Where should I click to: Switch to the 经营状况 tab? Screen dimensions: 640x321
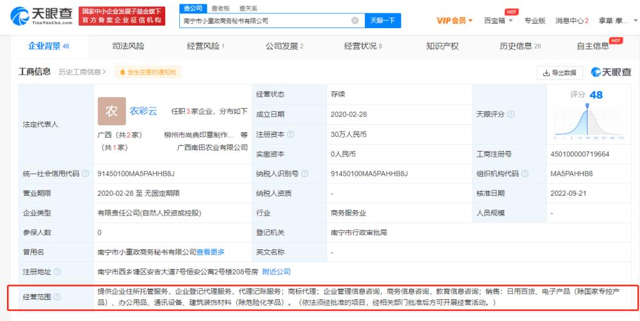[363, 46]
